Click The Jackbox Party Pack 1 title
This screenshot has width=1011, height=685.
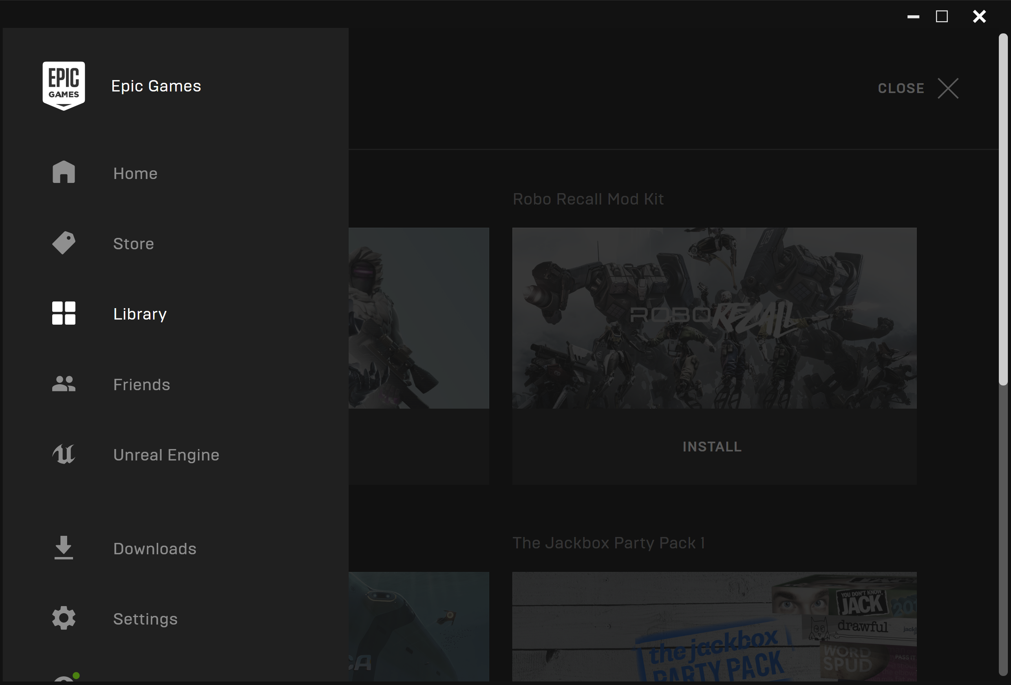pyautogui.click(x=609, y=543)
